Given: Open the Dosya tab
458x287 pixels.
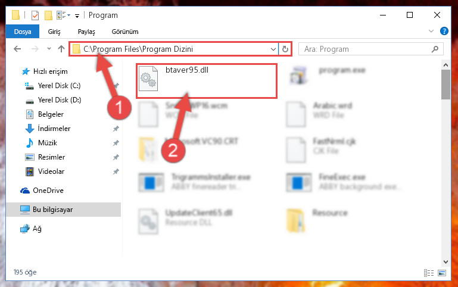Looking at the screenshot, I should [x=23, y=32].
